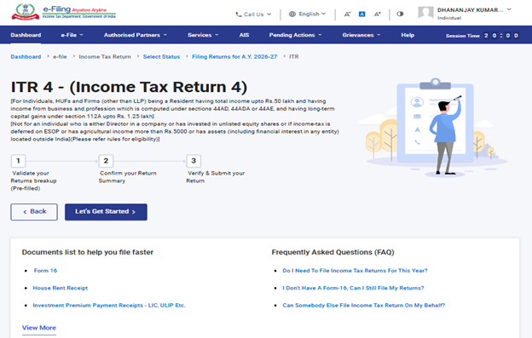Go to the Dashboard menu tab
The image size is (532, 338).
(x=26, y=35)
